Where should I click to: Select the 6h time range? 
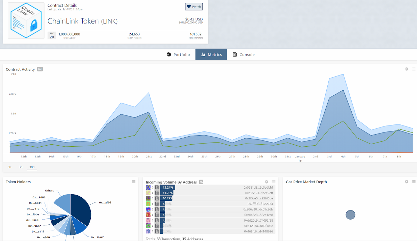[x=9, y=167]
